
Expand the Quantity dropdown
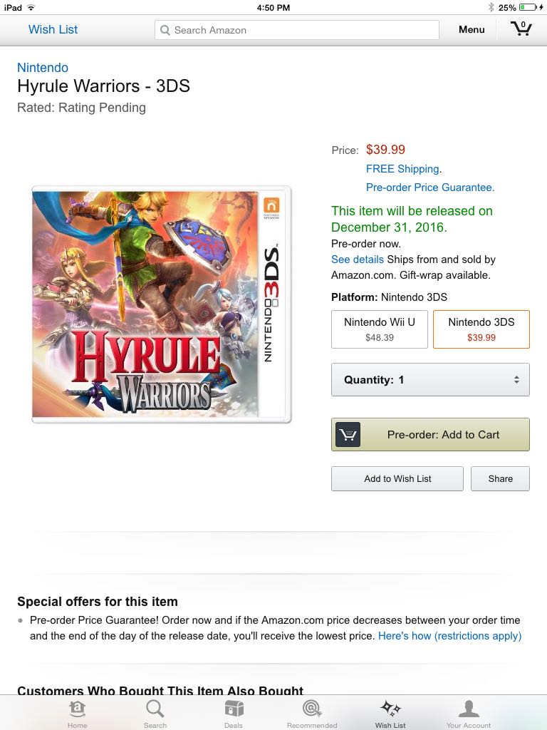coord(430,379)
